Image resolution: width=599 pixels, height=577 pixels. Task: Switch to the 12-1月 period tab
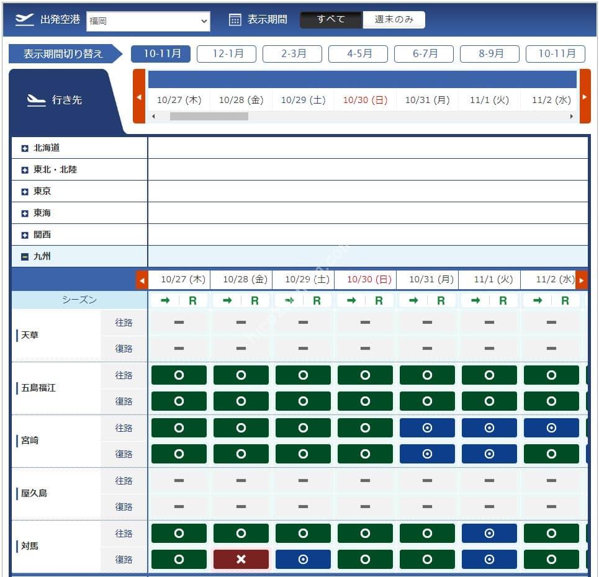pos(227,53)
